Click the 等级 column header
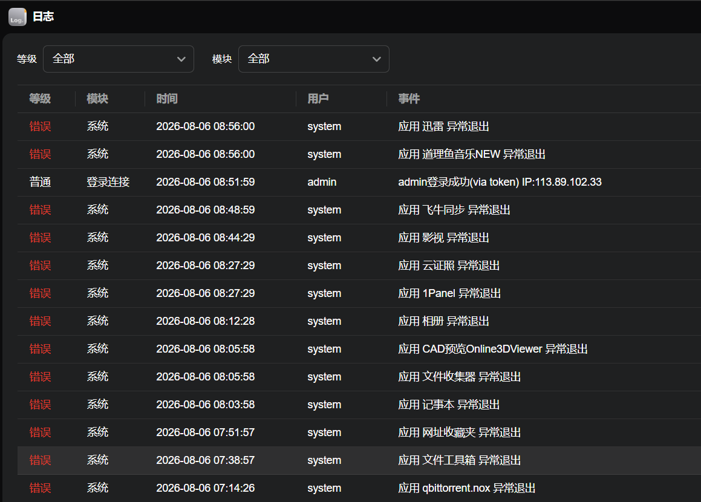This screenshot has height=502, width=701. [41, 99]
